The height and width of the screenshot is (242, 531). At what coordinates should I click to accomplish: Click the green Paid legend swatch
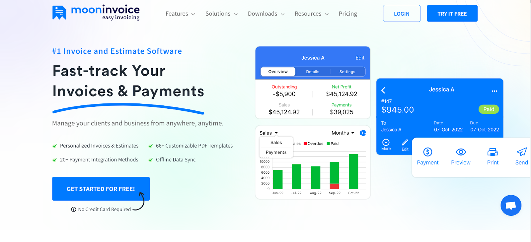pyautogui.click(x=328, y=144)
